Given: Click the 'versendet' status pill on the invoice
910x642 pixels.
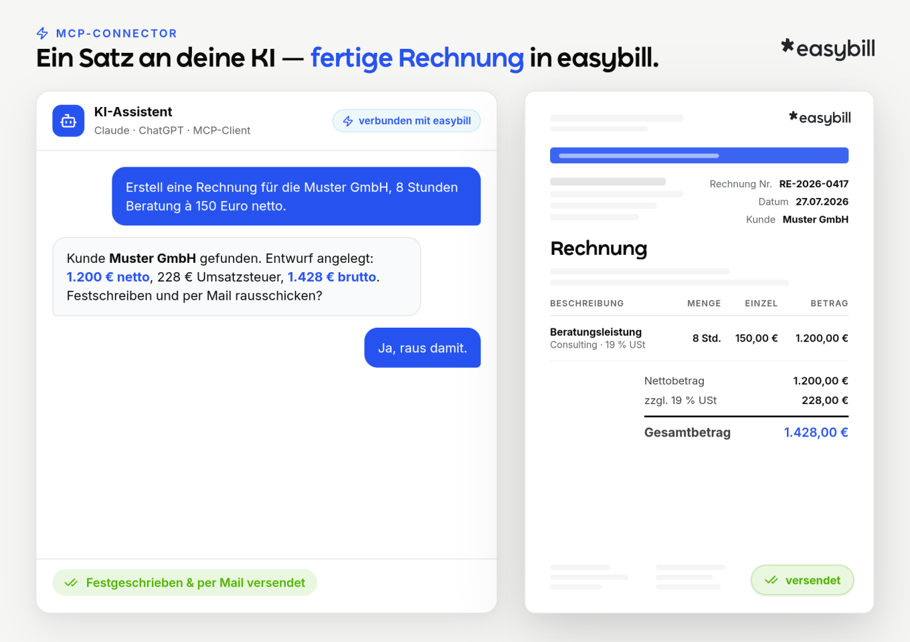Looking at the screenshot, I should tap(802, 580).
